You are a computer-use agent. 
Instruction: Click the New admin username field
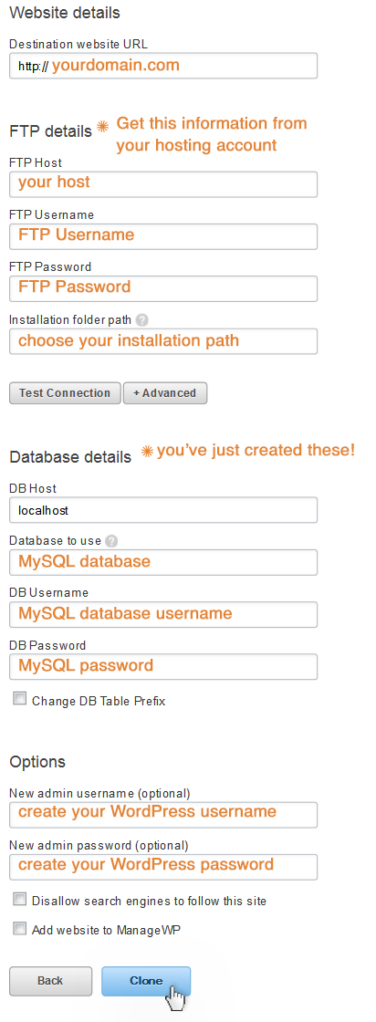163,815
